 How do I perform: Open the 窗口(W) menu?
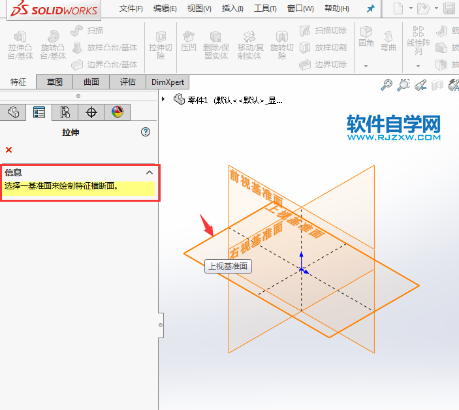tap(300, 8)
